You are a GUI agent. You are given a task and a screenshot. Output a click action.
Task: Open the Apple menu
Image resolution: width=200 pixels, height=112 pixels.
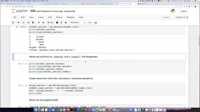[2, 1]
